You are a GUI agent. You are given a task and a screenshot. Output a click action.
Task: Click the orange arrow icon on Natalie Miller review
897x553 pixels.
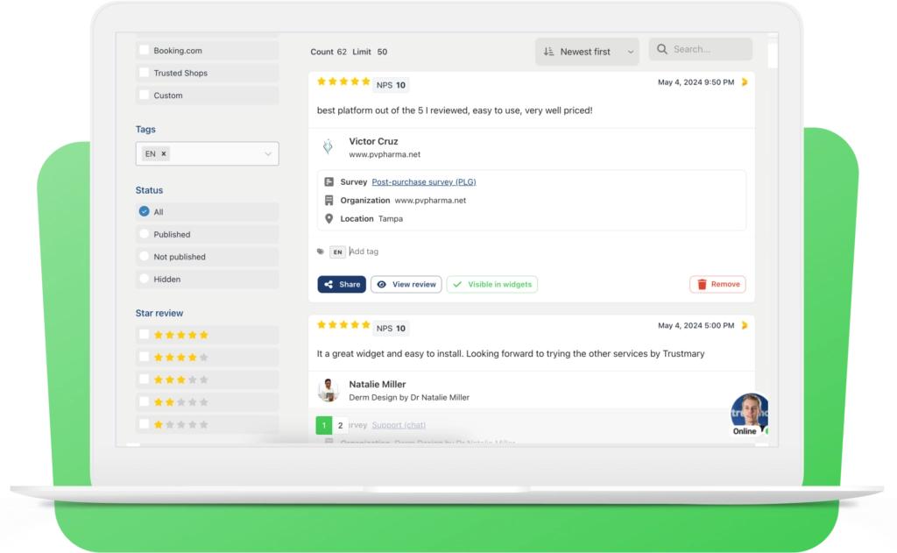pyautogui.click(x=745, y=326)
